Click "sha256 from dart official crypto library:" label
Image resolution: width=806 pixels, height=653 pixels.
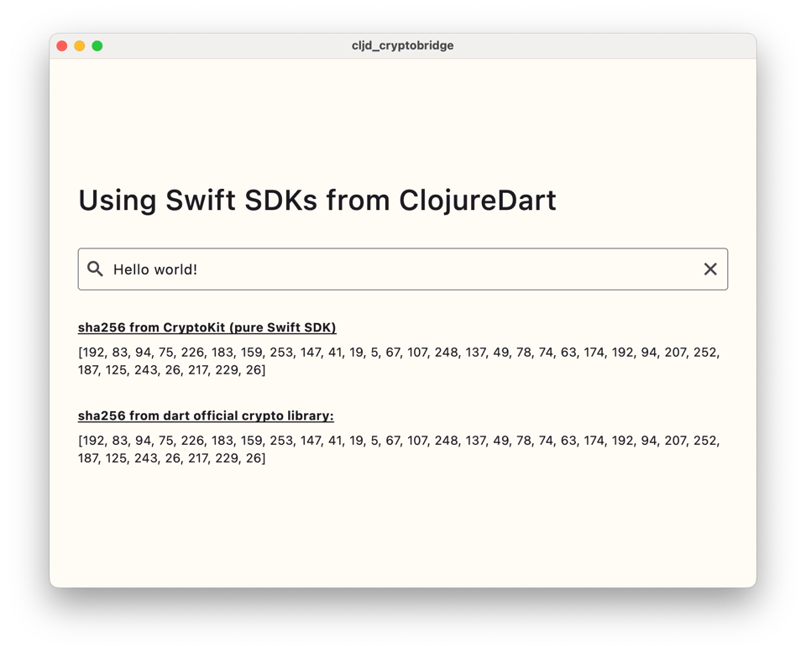206,415
